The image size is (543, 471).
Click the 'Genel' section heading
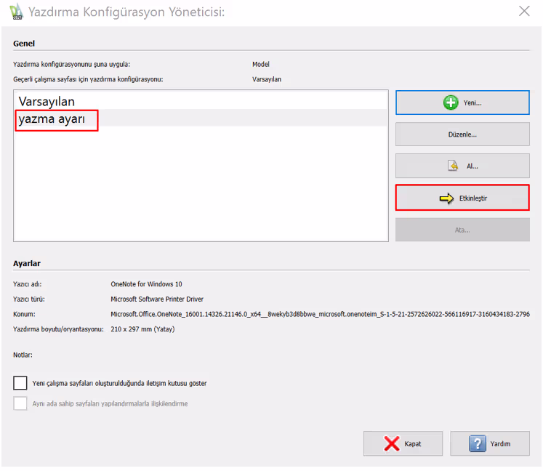24,44
